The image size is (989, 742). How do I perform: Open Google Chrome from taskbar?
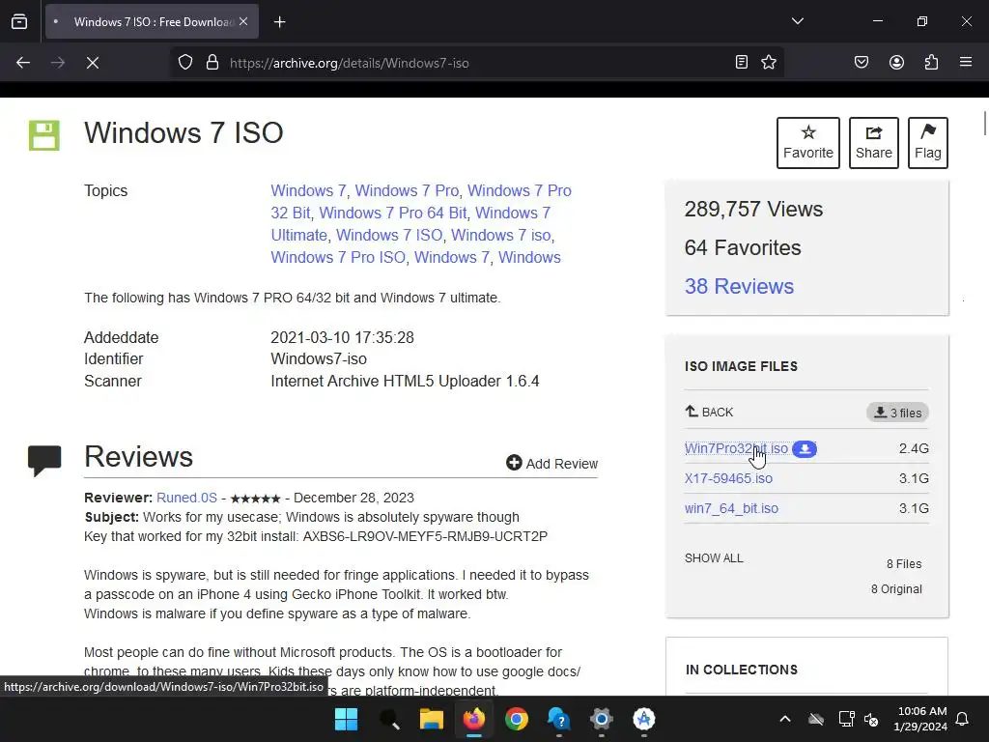point(517,719)
